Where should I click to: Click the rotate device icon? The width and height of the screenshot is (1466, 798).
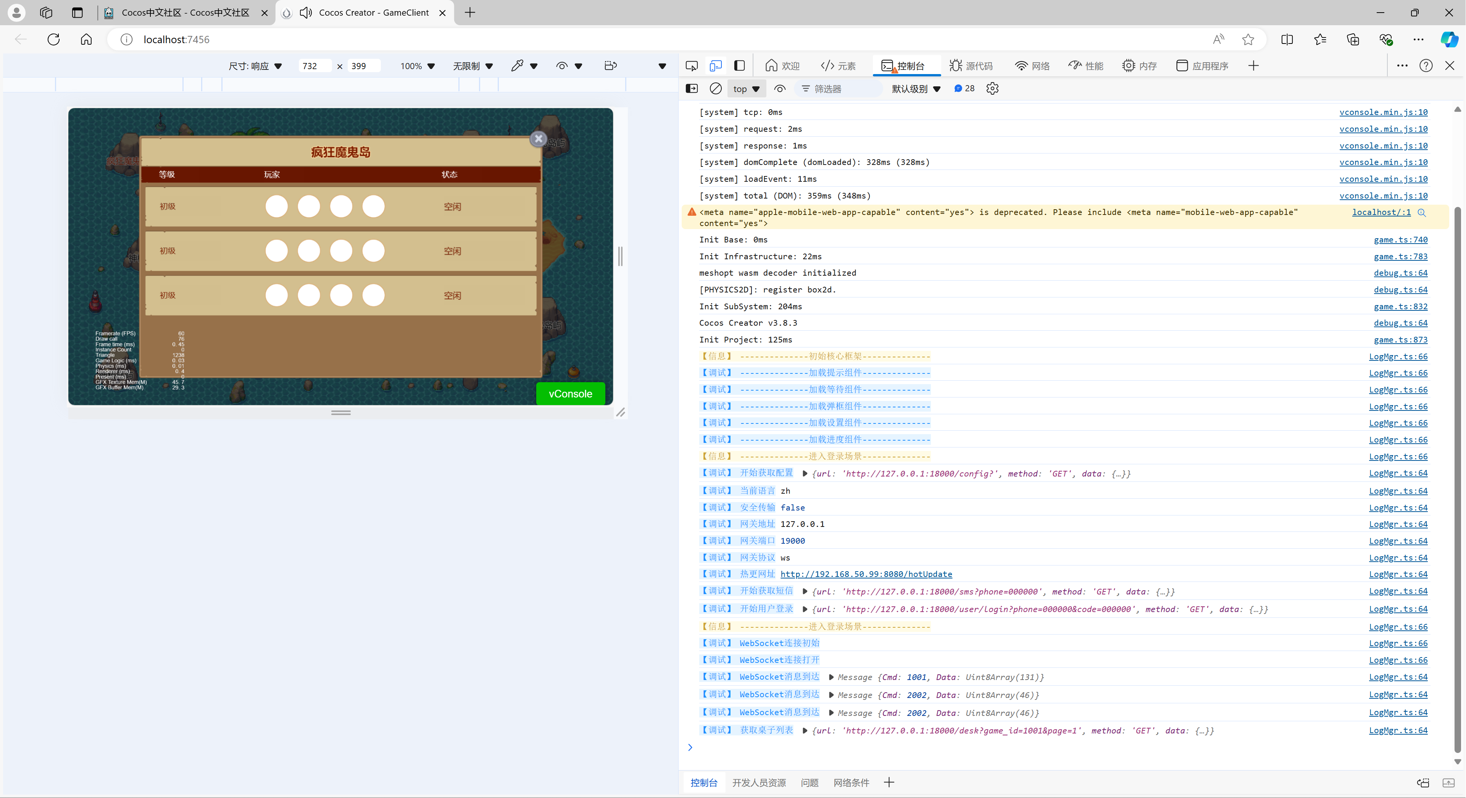[x=610, y=65]
